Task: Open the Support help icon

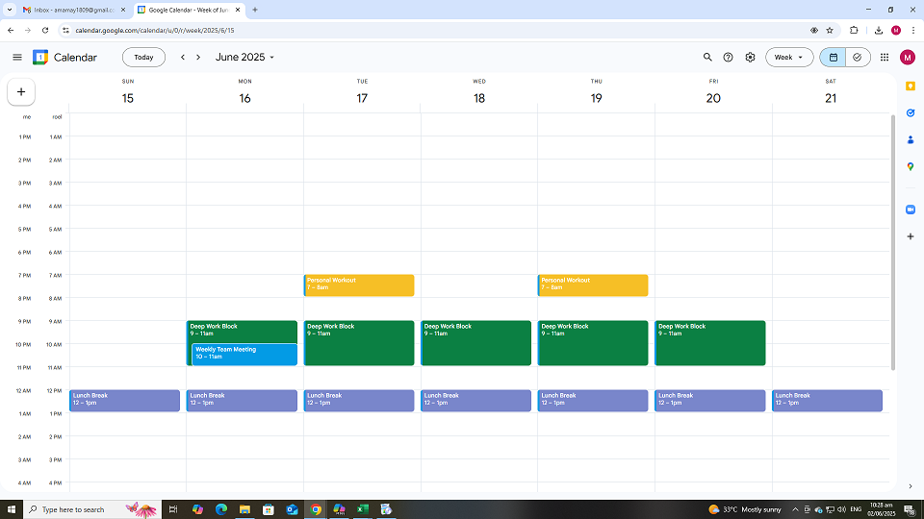Action: (x=729, y=57)
